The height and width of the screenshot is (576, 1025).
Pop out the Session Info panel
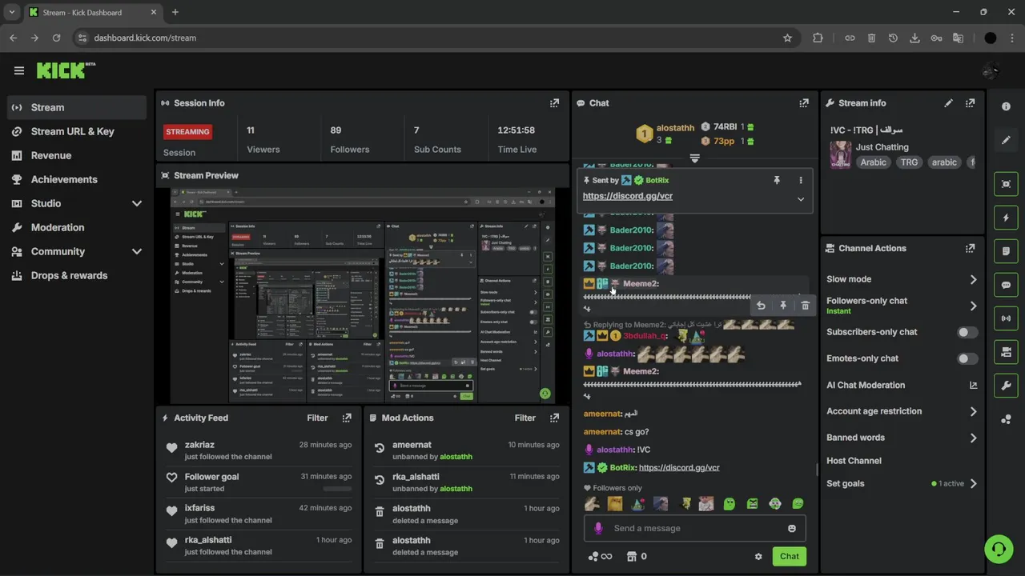pyautogui.click(x=554, y=103)
